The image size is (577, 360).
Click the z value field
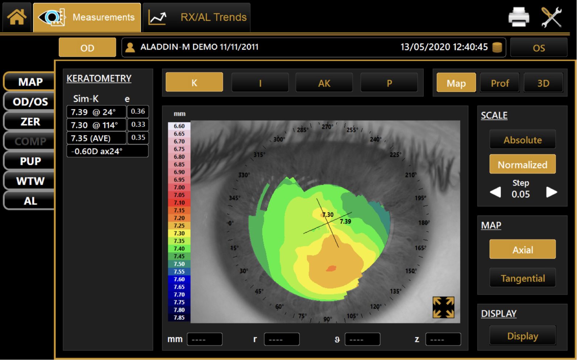tap(443, 339)
